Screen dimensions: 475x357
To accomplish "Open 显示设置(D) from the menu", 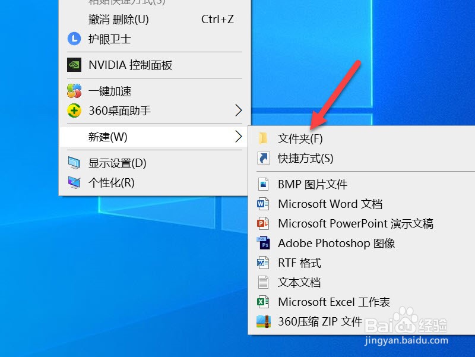I will click(x=154, y=163).
